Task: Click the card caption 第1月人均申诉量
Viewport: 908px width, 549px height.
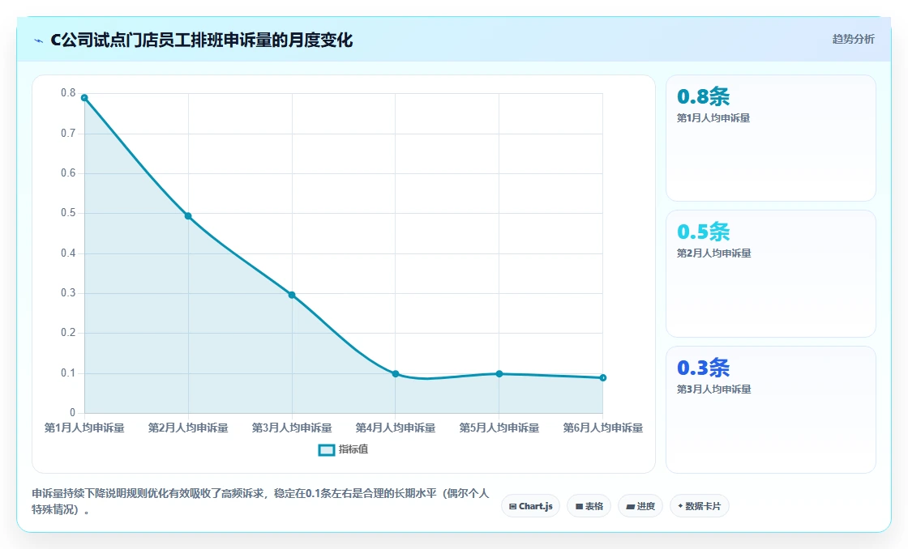Action: 713,118
